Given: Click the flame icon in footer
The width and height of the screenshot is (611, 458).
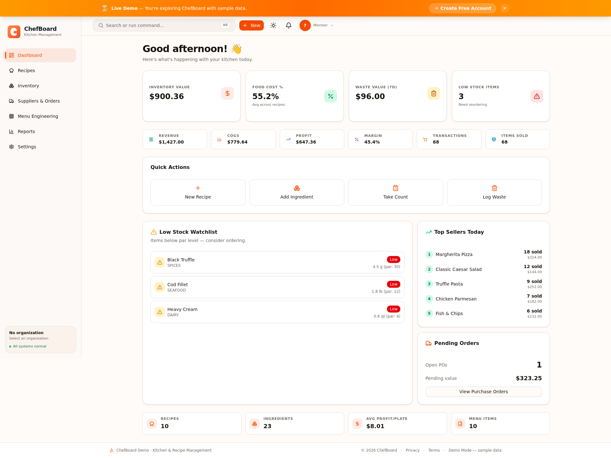Looking at the screenshot, I should click(112, 450).
